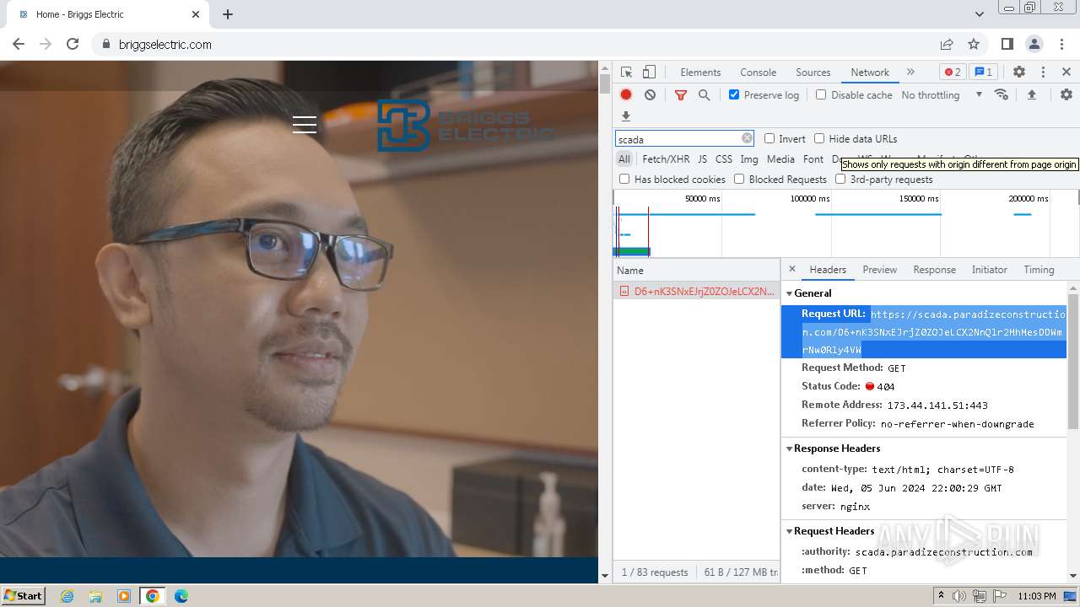Open network search magnifier icon
This screenshot has height=607, width=1080.
click(x=705, y=95)
